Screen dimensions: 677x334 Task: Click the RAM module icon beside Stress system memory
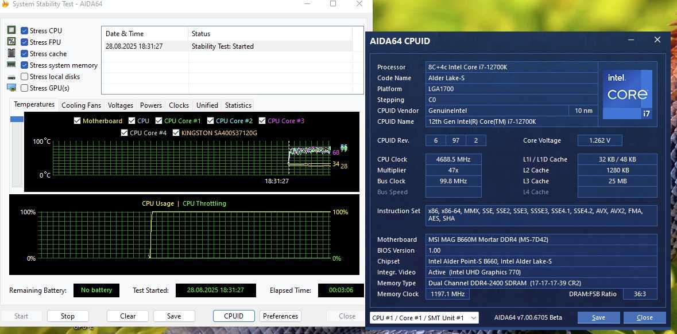11,65
